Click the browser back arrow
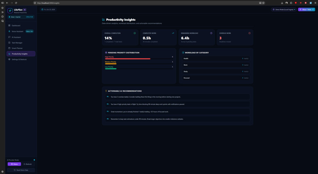 point(7,3)
